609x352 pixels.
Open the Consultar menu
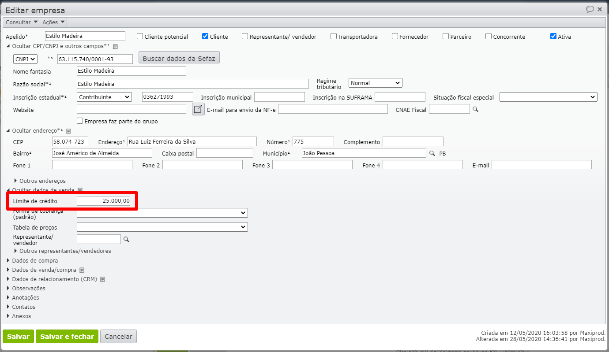click(x=22, y=22)
